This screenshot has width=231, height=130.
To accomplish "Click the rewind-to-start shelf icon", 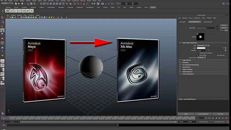I will [23, 10].
